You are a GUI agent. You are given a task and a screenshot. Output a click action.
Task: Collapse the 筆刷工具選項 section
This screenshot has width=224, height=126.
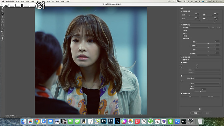(x=181, y=11)
